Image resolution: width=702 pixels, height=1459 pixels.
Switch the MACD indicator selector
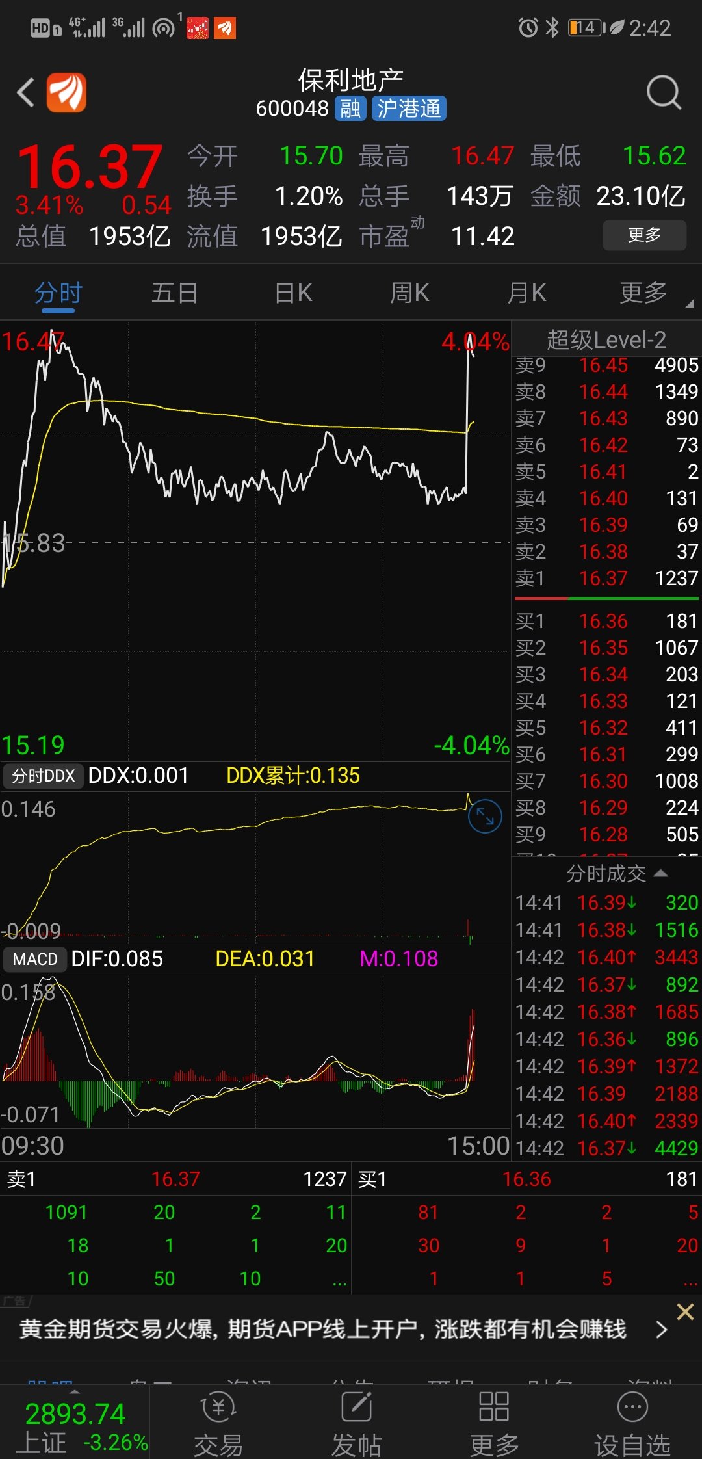[35, 959]
